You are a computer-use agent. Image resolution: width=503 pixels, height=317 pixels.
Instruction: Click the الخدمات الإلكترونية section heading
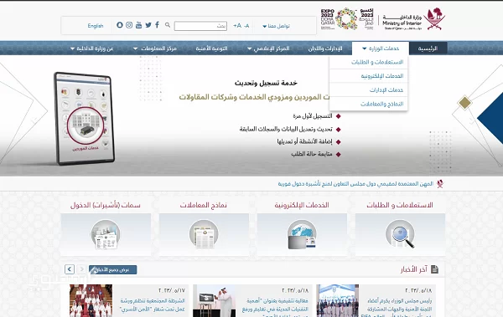(x=302, y=205)
